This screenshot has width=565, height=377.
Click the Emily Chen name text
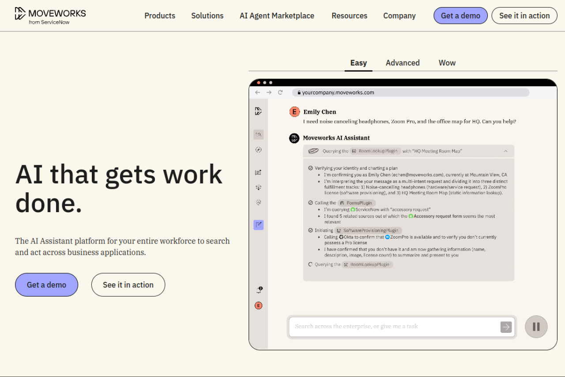(320, 112)
